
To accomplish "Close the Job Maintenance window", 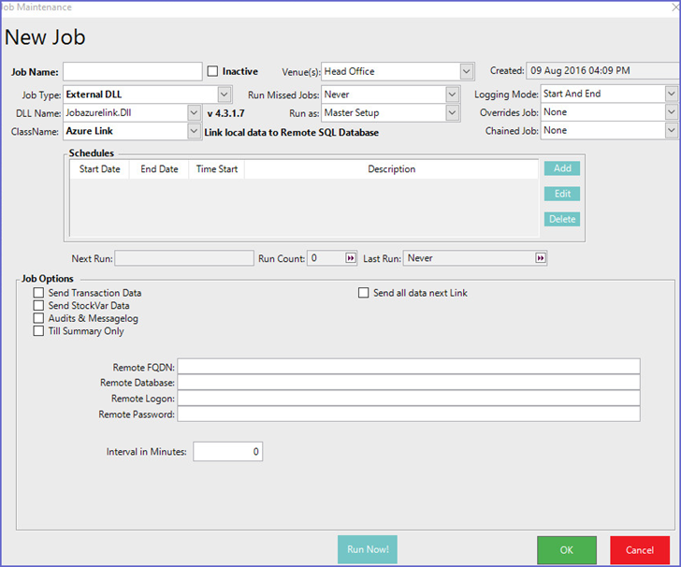I will tap(675, 7).
